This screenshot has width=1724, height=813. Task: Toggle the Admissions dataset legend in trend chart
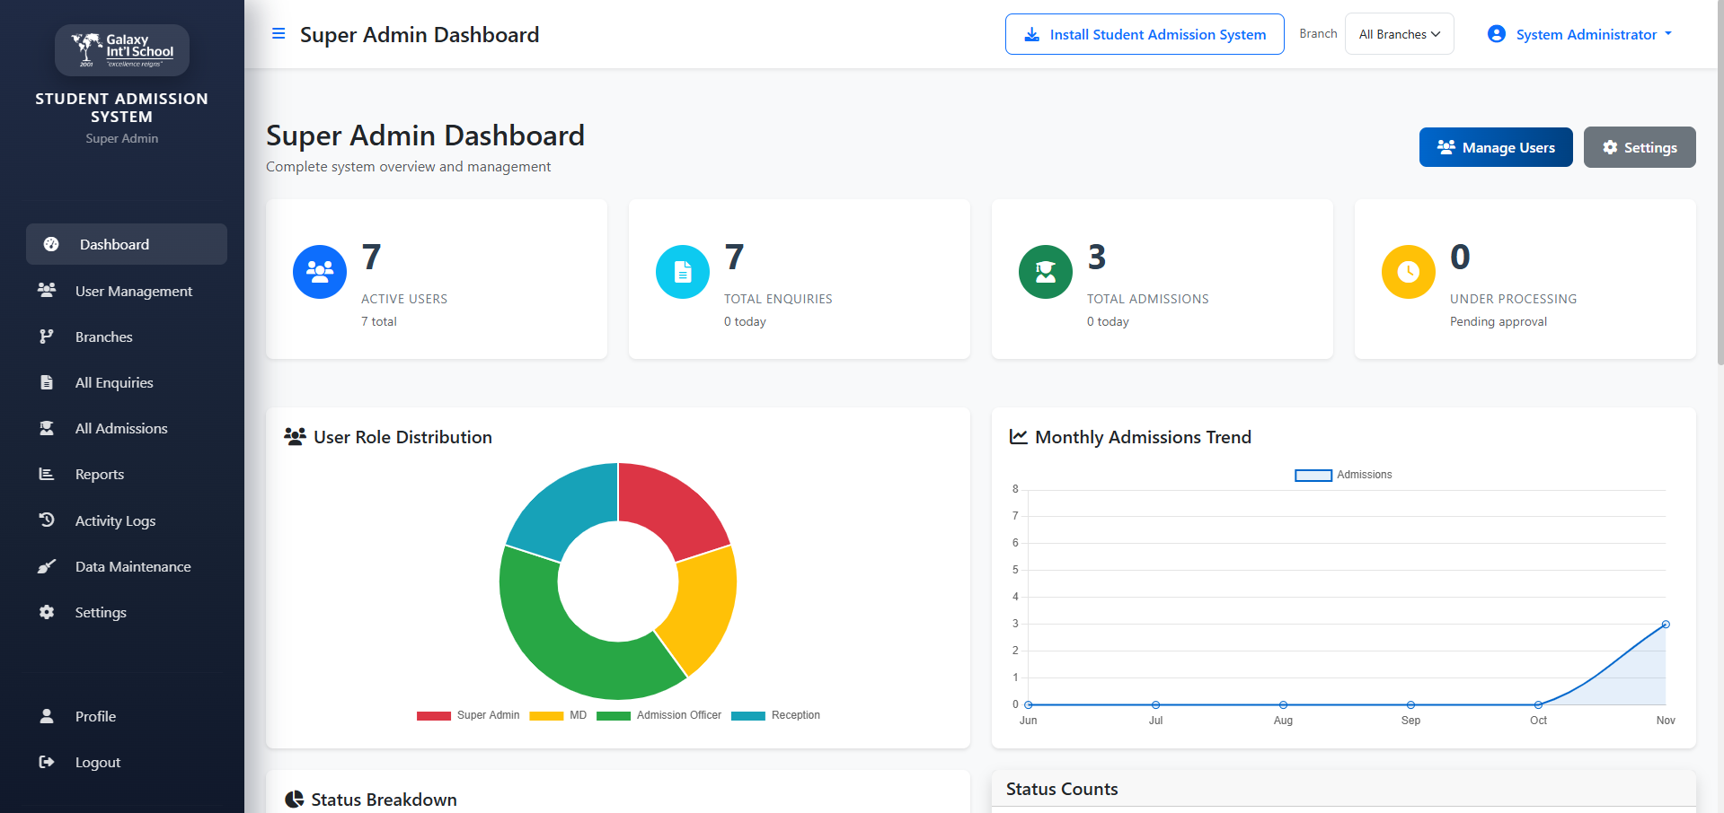click(1343, 475)
